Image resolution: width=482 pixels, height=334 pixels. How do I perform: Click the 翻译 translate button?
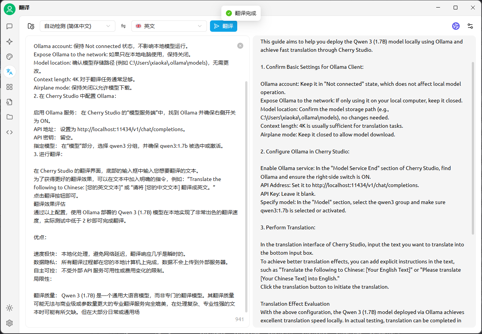click(x=224, y=26)
